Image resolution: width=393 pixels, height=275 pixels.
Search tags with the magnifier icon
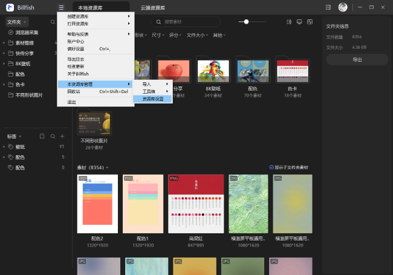pos(53,137)
